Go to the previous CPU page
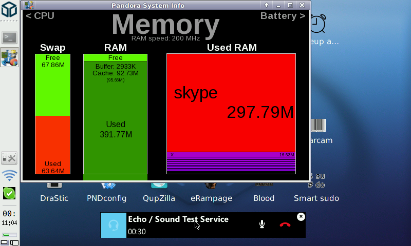411x246 pixels. [x=40, y=16]
